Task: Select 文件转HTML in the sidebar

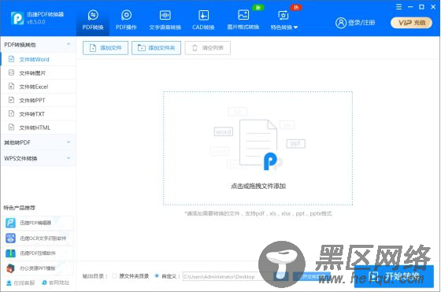Action: 39,128
